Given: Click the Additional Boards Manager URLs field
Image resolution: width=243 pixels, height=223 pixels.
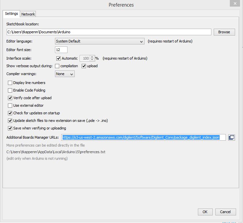Looking at the screenshot, I should click(x=144, y=137).
